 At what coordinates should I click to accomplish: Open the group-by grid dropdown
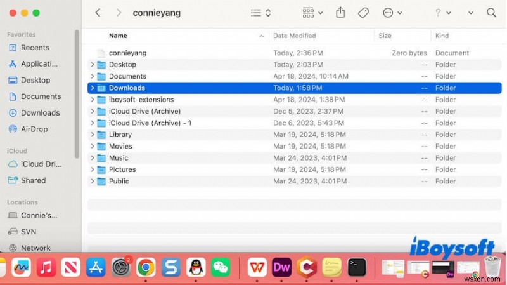[312, 13]
